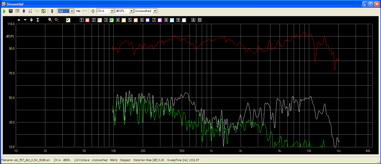Viewport: 381px width, 164px height.
Task: Click the 'dBSPL' Y-axis label on the graph
Action: coord(10,37)
